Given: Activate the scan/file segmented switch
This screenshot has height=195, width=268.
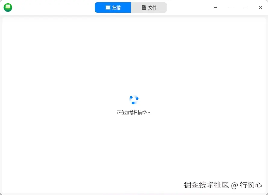Looking at the screenshot, I should tap(131, 7).
